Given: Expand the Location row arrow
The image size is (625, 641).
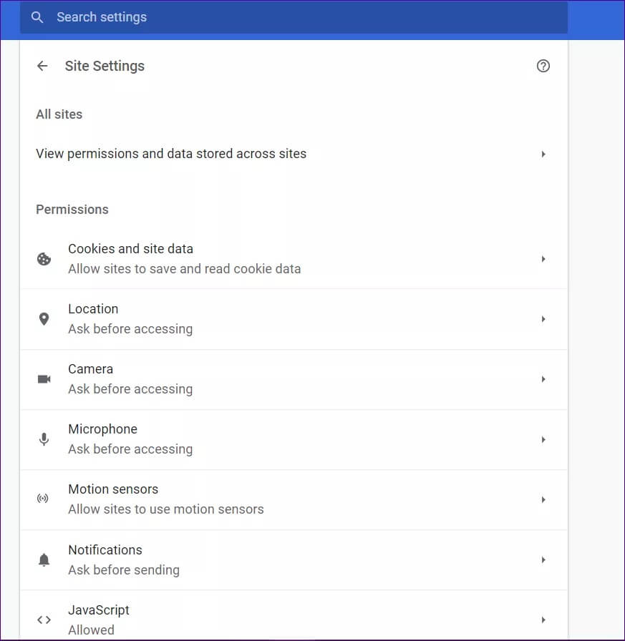Looking at the screenshot, I should (x=543, y=319).
